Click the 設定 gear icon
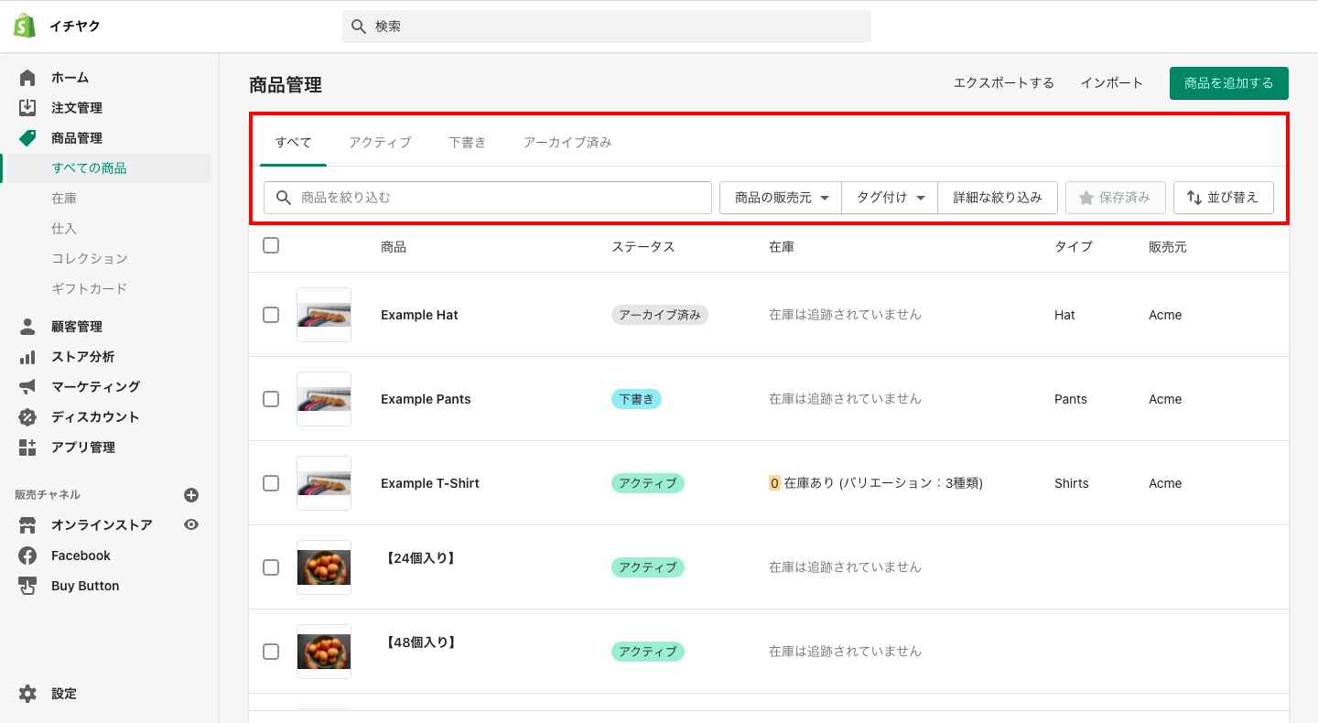 click(27, 694)
